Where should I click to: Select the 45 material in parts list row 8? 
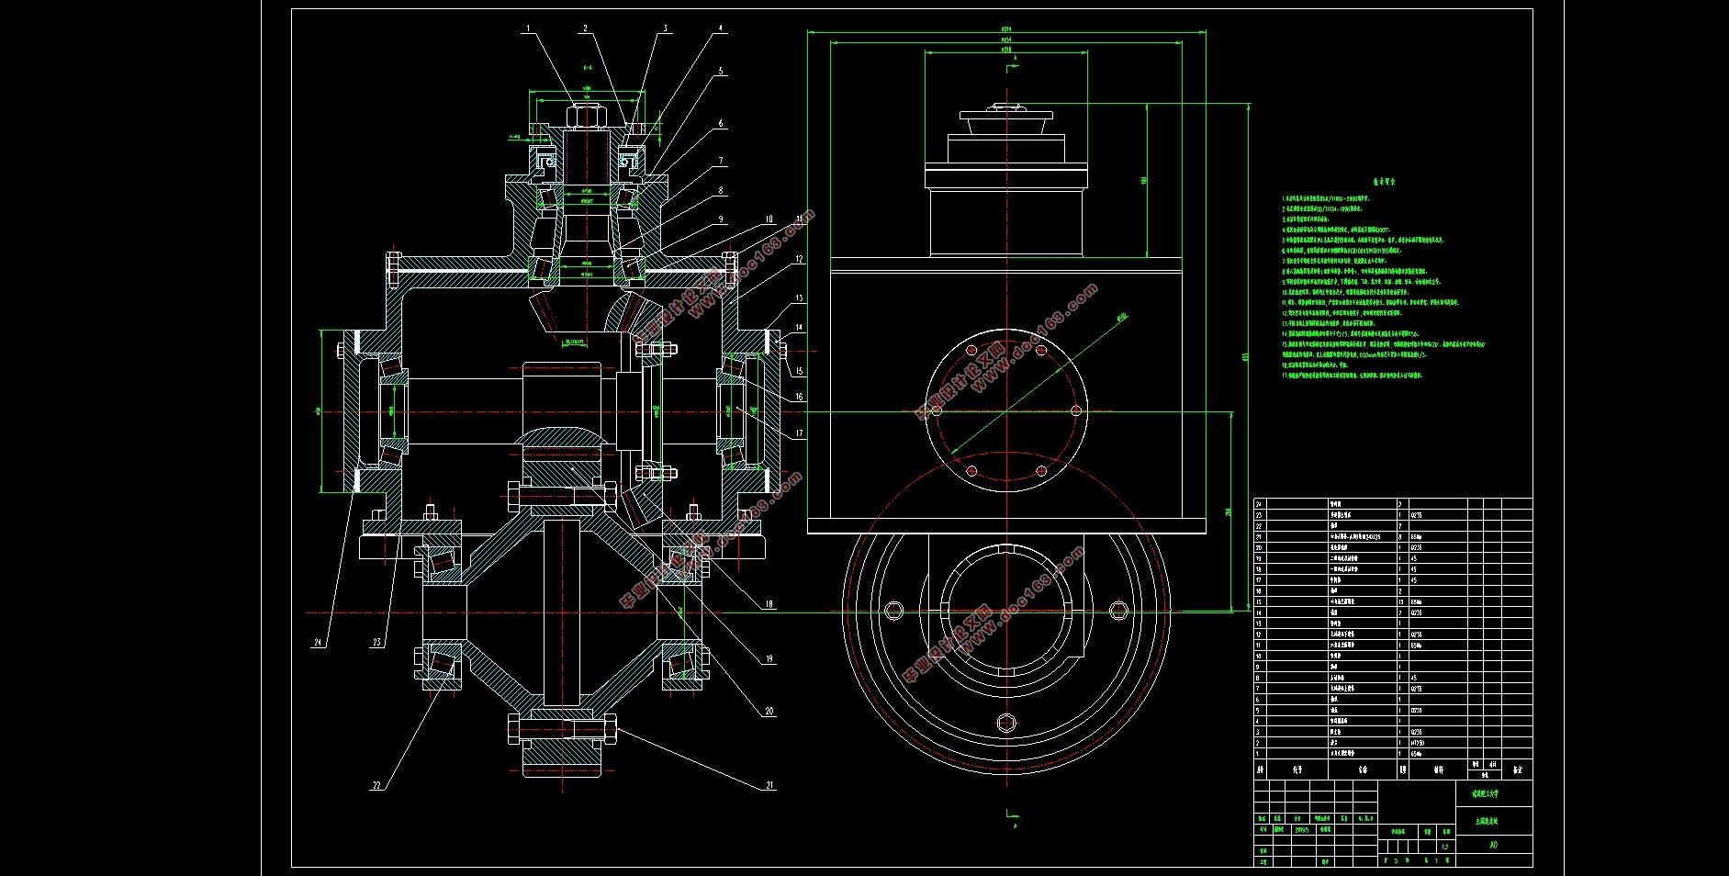tap(1414, 678)
